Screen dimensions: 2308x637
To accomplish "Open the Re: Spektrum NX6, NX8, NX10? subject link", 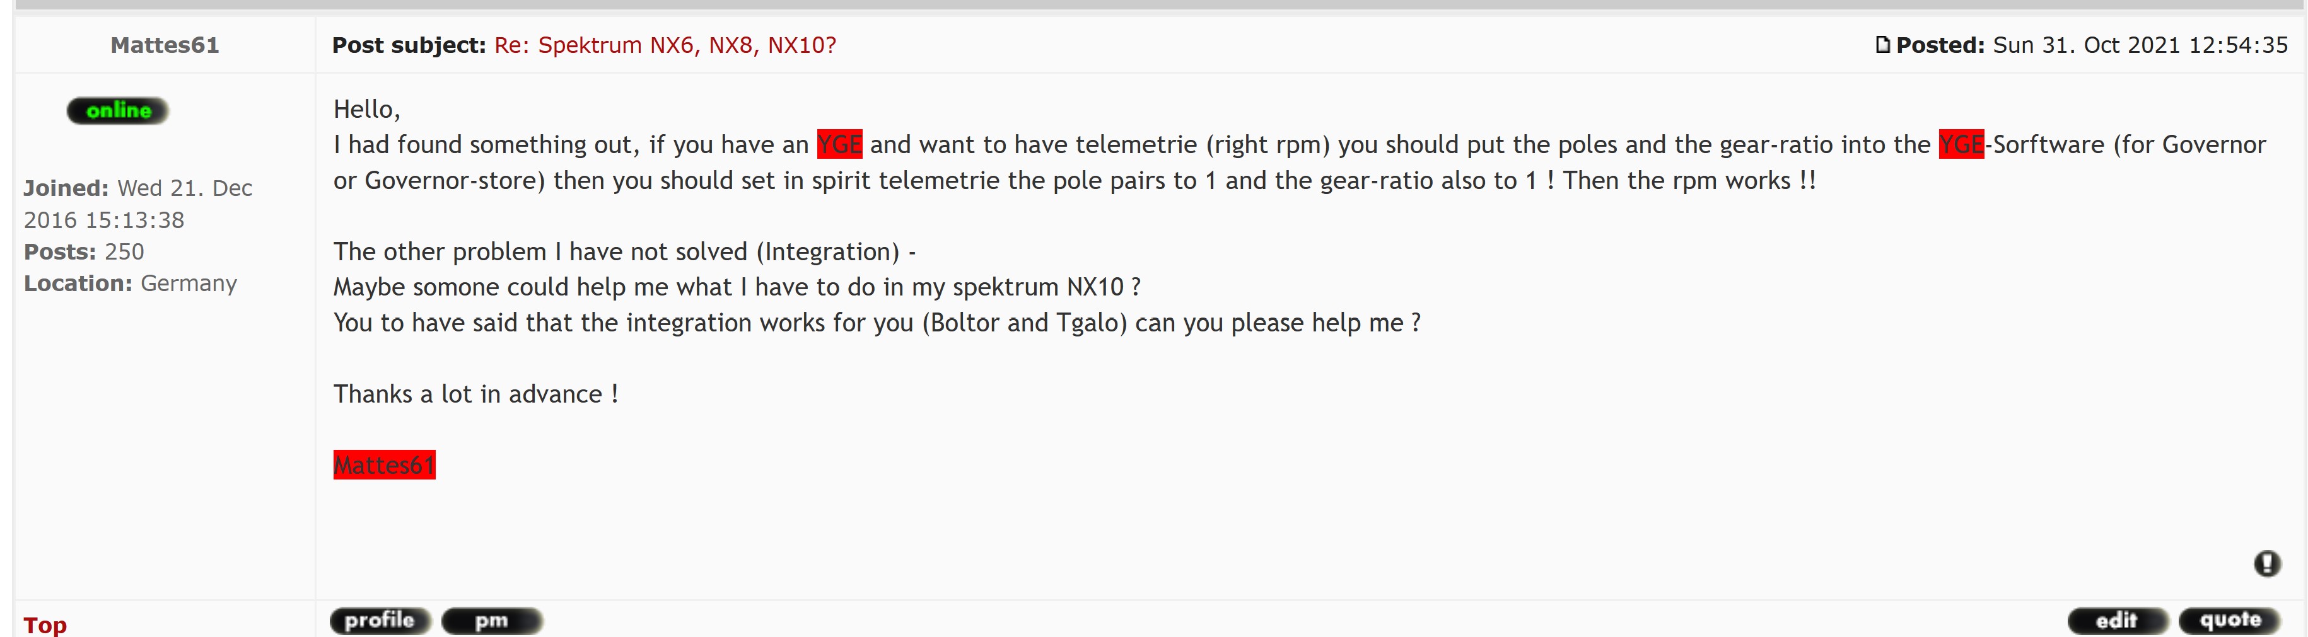I will (665, 45).
